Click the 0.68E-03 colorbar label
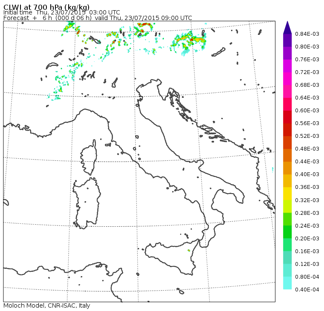The height and width of the screenshot is (311, 324). tap(307, 85)
